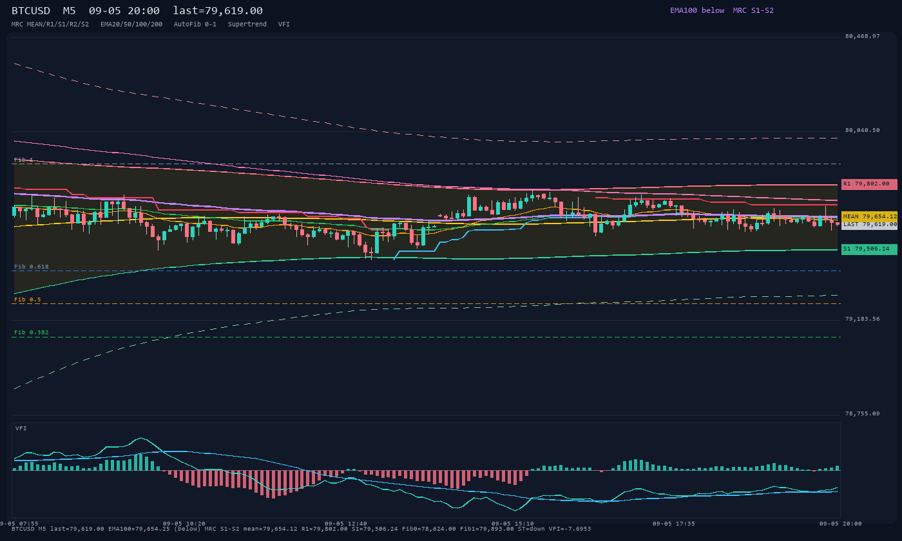The height and width of the screenshot is (541, 902).
Task: Click the AutoFib 0-1 legend entry
Action: [195, 24]
